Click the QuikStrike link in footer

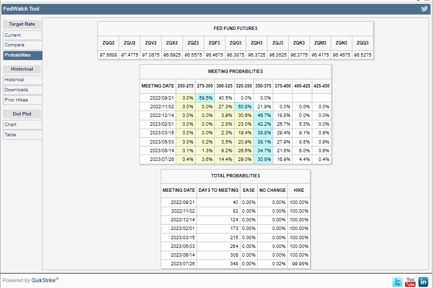click(x=43, y=280)
